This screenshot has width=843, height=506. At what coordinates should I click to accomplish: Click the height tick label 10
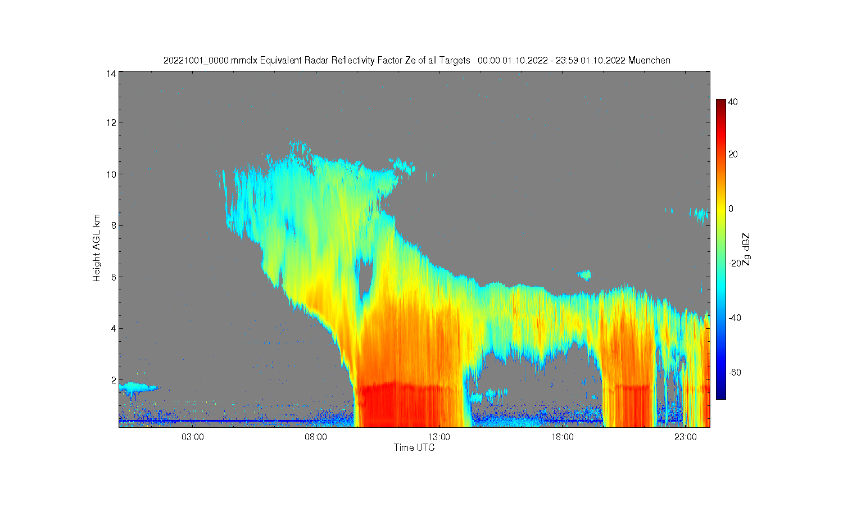coord(111,174)
